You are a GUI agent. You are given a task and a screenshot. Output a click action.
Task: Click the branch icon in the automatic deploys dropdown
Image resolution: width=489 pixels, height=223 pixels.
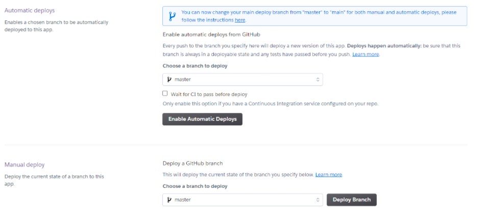169,80
